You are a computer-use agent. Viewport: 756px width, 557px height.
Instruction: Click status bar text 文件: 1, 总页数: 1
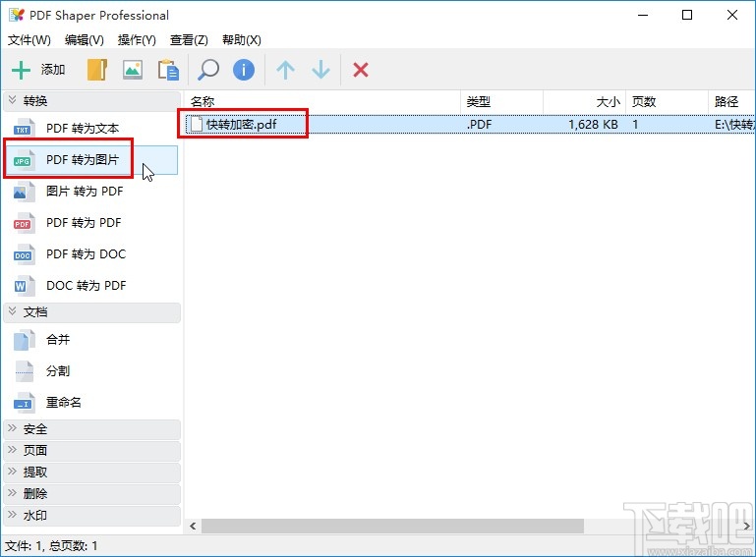point(51,546)
